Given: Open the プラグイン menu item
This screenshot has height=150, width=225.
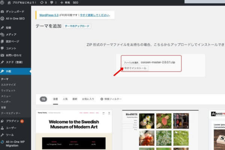Looking at the screenshot, I should (x=12, y=121).
